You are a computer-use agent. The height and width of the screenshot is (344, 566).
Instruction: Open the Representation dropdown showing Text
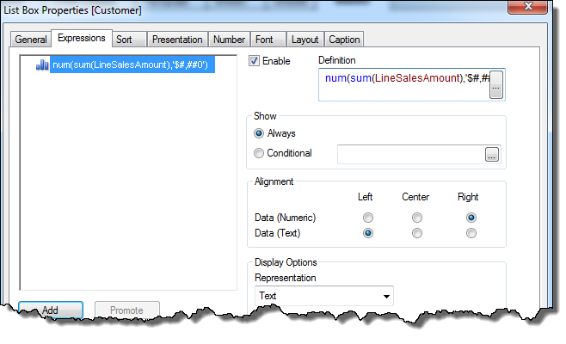[x=324, y=296]
